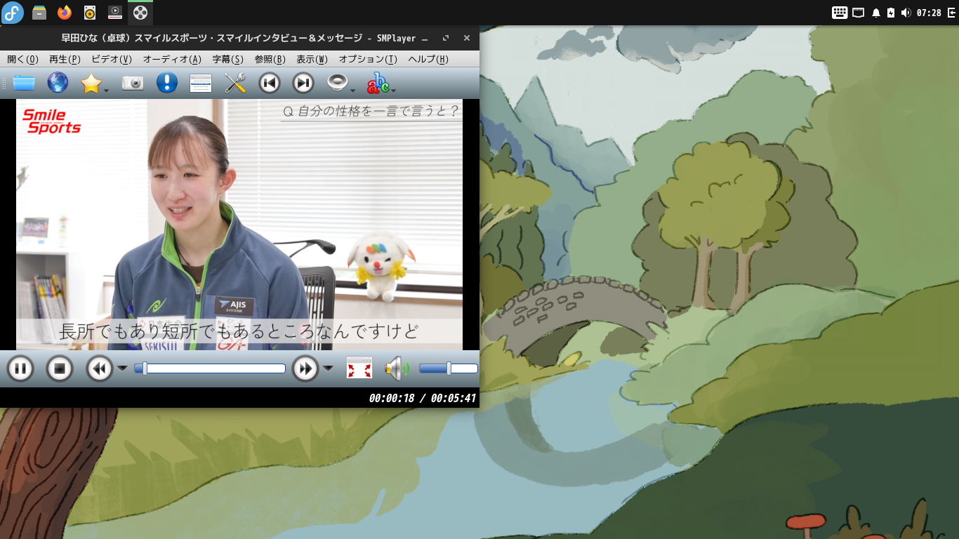
Task: Open the 字幕(S) menu
Action: coord(228,60)
